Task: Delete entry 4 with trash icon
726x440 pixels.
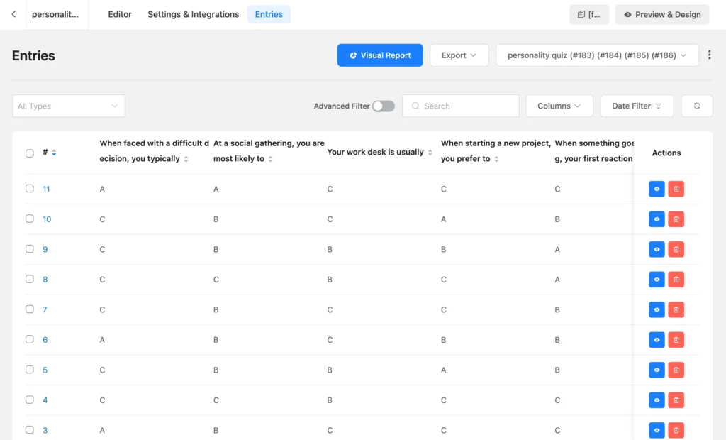Action: point(676,400)
